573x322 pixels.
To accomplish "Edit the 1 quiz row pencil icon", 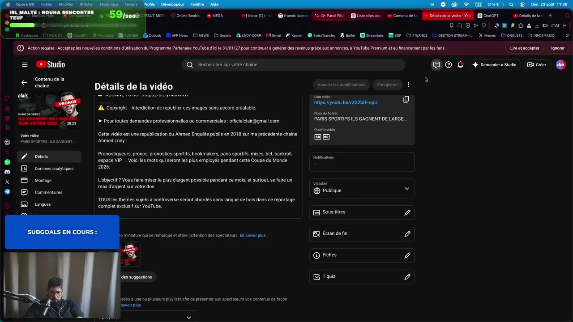I will (x=407, y=277).
